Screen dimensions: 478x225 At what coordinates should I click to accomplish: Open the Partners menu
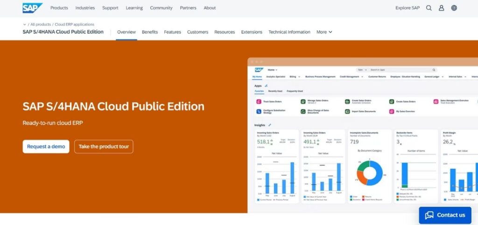coord(188,8)
